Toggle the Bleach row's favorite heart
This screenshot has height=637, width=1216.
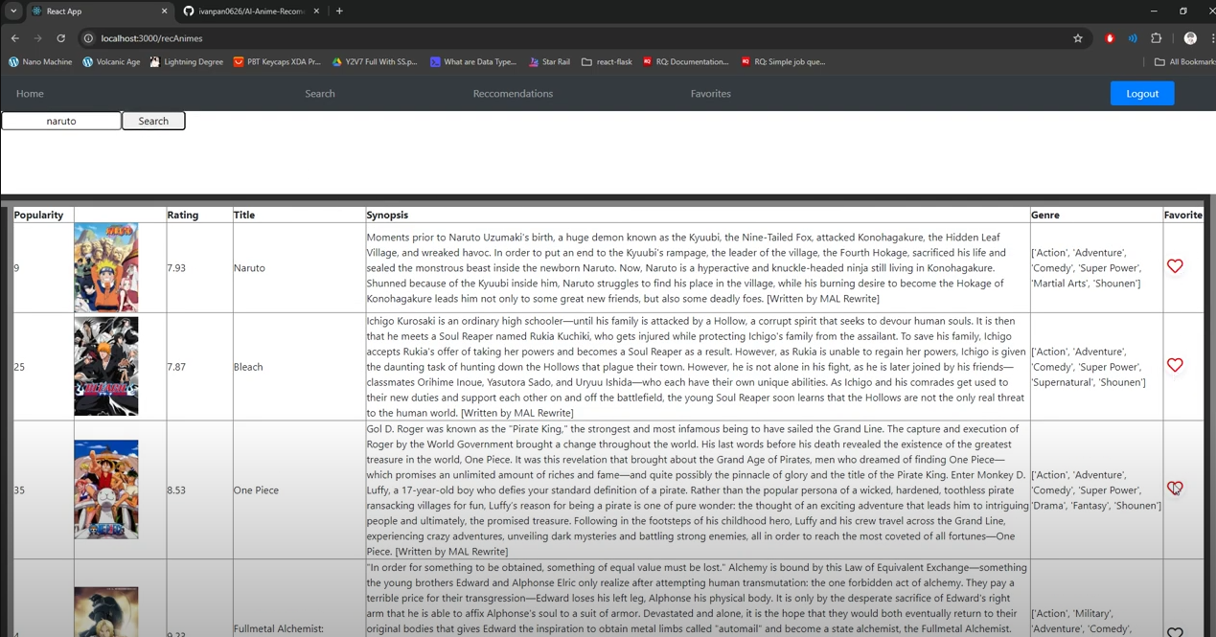point(1175,365)
